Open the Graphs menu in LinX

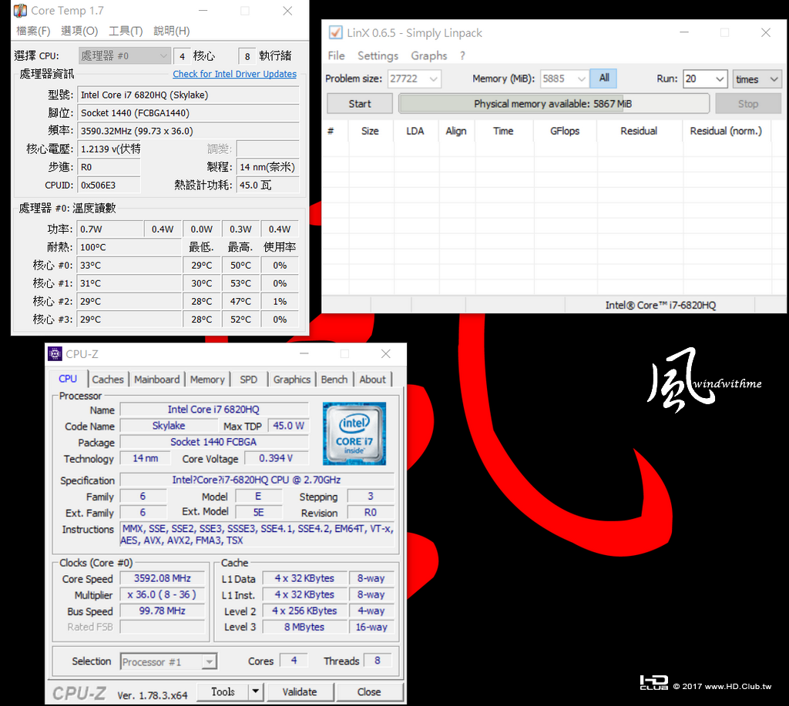click(x=428, y=55)
